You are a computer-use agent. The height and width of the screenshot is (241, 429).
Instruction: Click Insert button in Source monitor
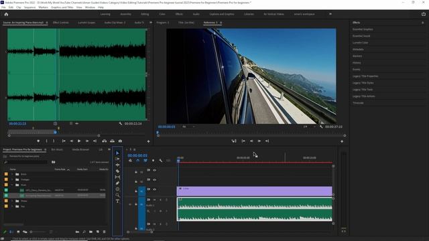[105, 141]
